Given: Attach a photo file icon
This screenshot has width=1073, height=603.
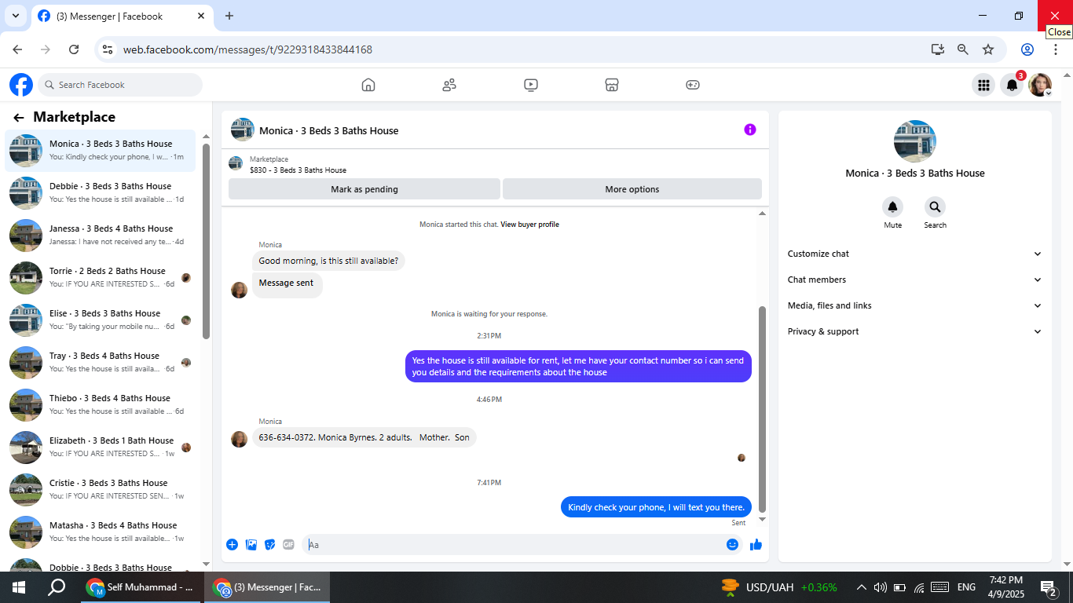Looking at the screenshot, I should click(251, 544).
